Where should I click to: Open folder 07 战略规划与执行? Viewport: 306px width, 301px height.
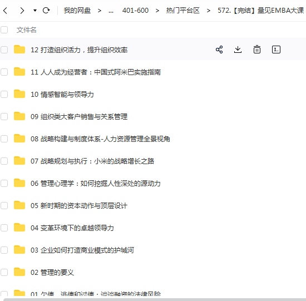point(92,161)
